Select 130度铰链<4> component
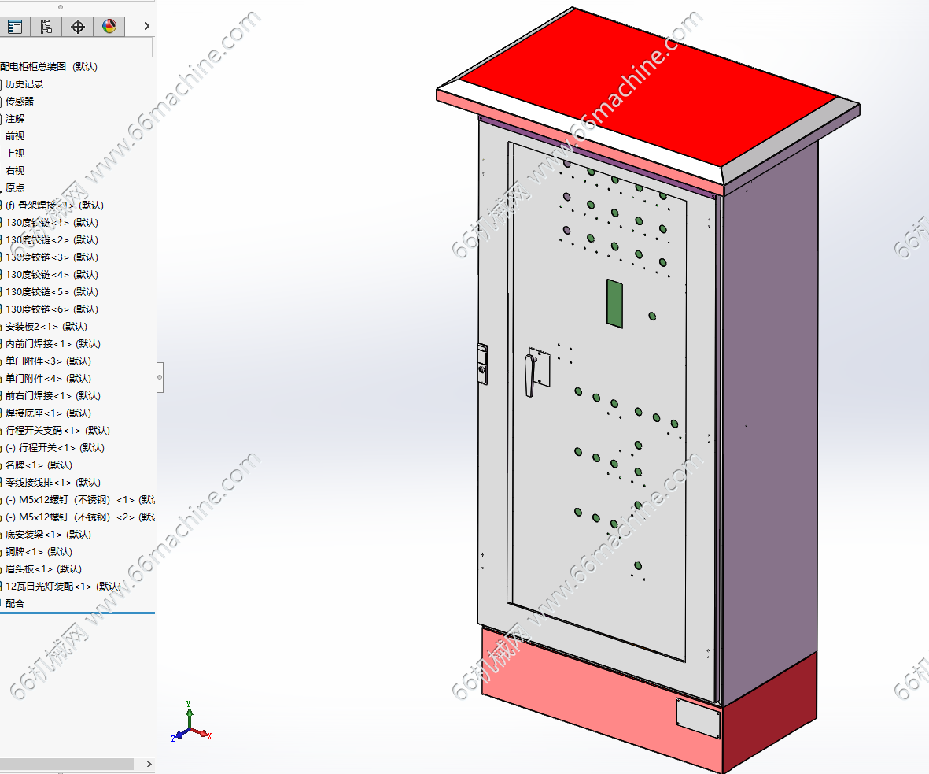 [x=52, y=275]
